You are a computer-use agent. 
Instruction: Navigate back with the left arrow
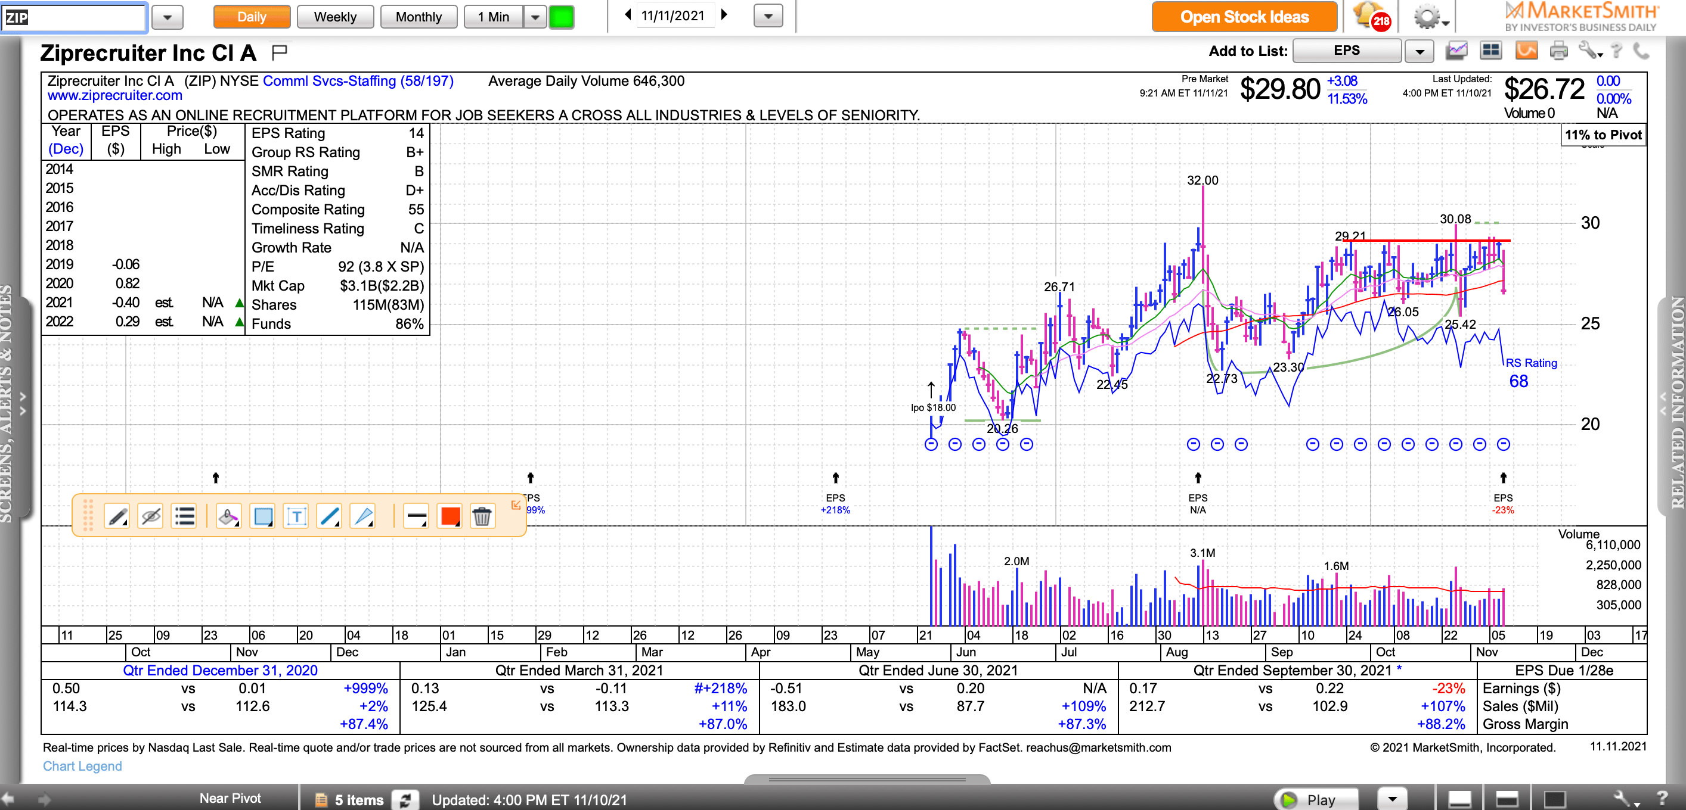(x=8, y=799)
